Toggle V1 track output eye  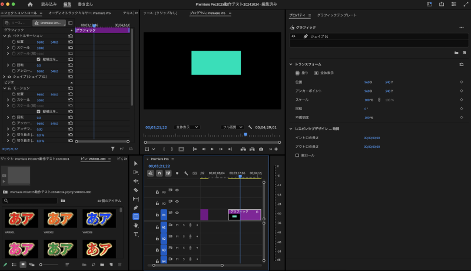177,213
